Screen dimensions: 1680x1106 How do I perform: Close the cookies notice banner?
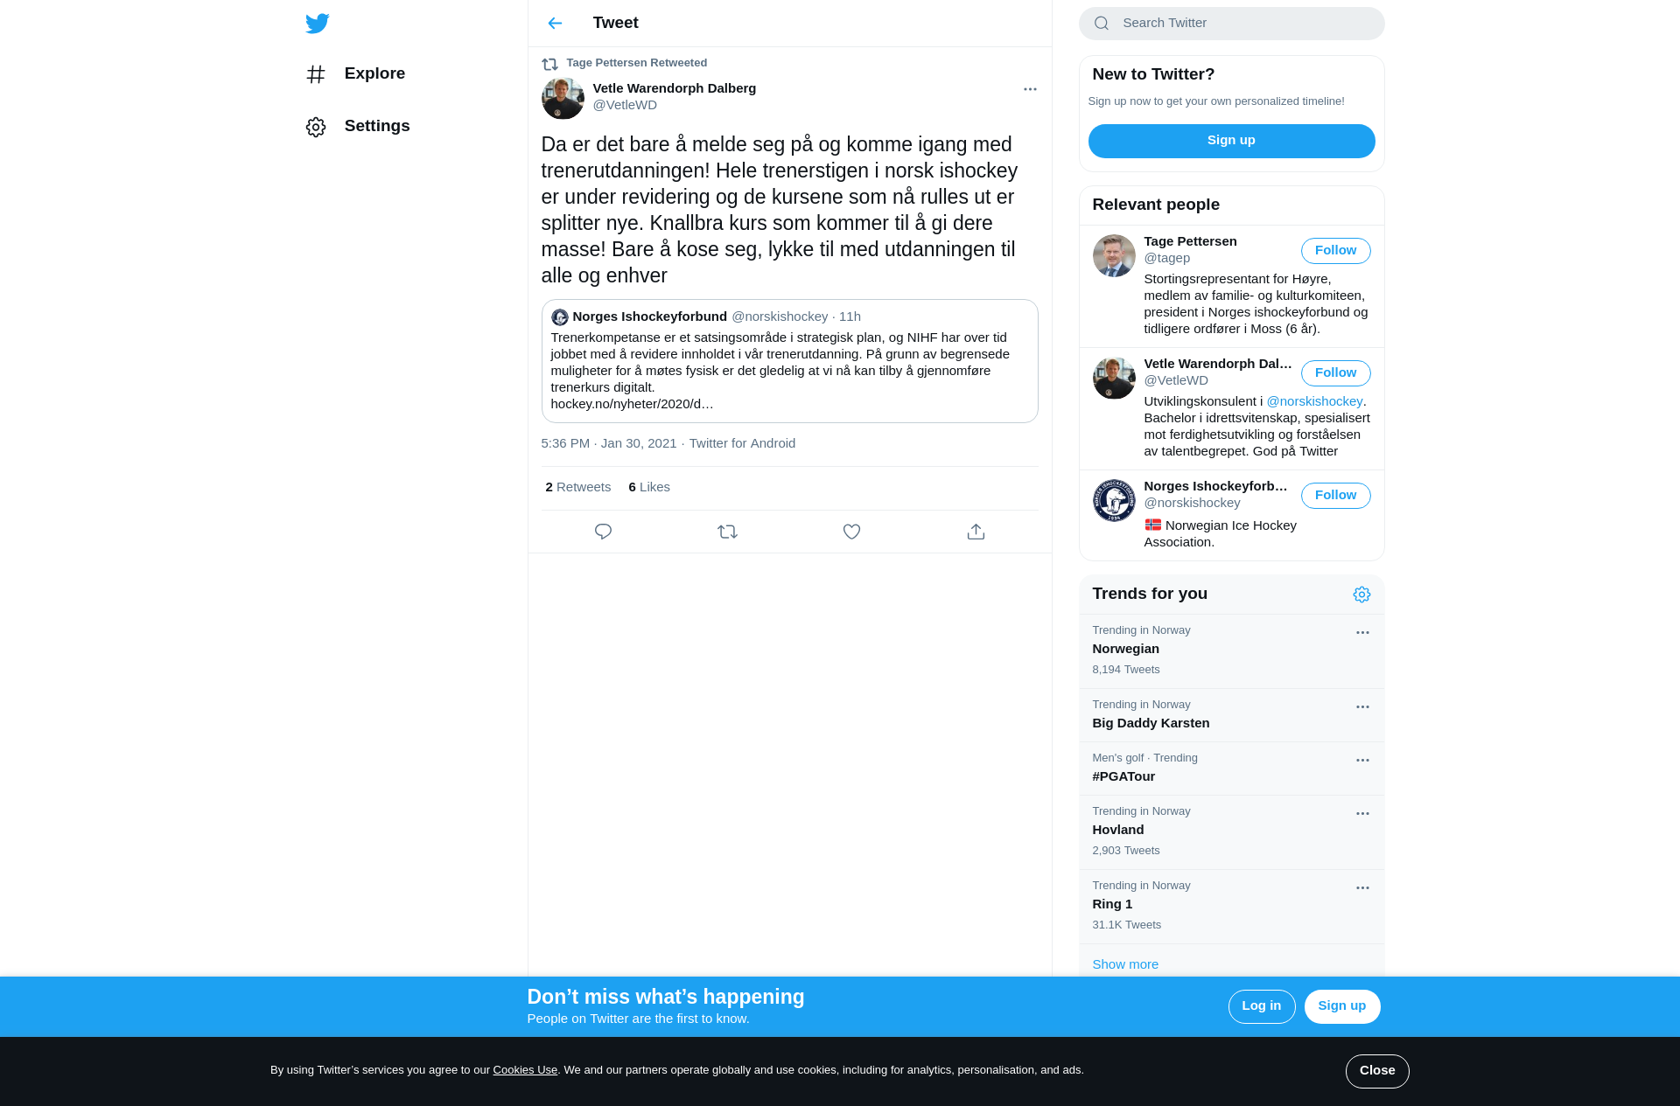pyautogui.click(x=1377, y=1071)
